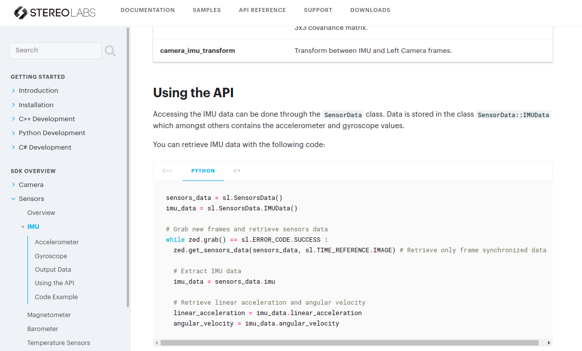
Task: Open the Accelerometer page in the sidebar
Action: click(56, 242)
